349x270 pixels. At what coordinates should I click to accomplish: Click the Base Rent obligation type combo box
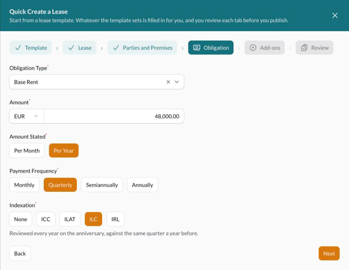[96, 82]
